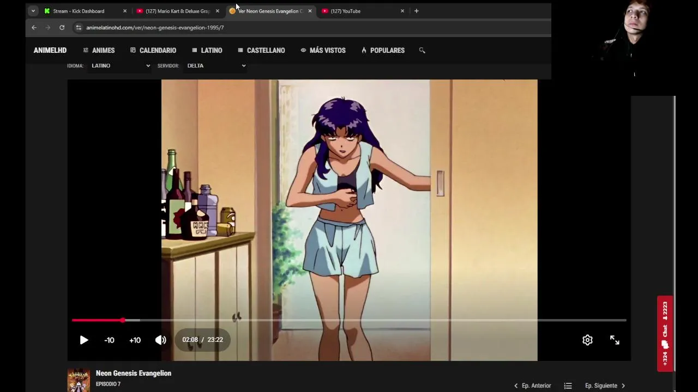Go back in browser history
This screenshot has width=698, height=392.
[34, 27]
